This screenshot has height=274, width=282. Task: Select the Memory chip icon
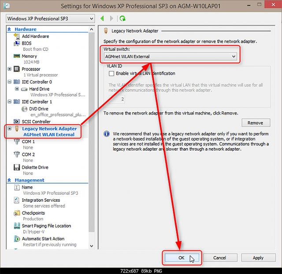point(17,56)
